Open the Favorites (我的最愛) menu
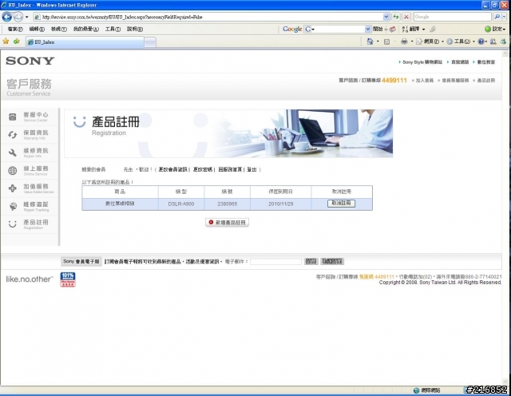The image size is (511, 396). [85, 29]
